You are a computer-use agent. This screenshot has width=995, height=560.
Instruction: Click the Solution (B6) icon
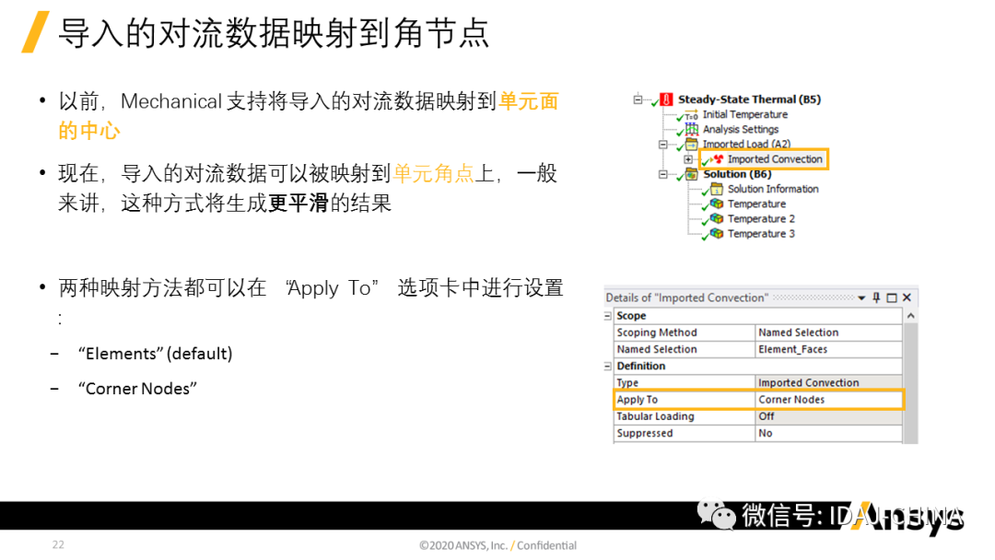click(x=691, y=174)
